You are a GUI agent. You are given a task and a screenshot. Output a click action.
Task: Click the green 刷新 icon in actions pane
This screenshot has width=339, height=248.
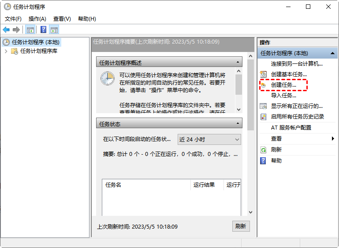263,150
